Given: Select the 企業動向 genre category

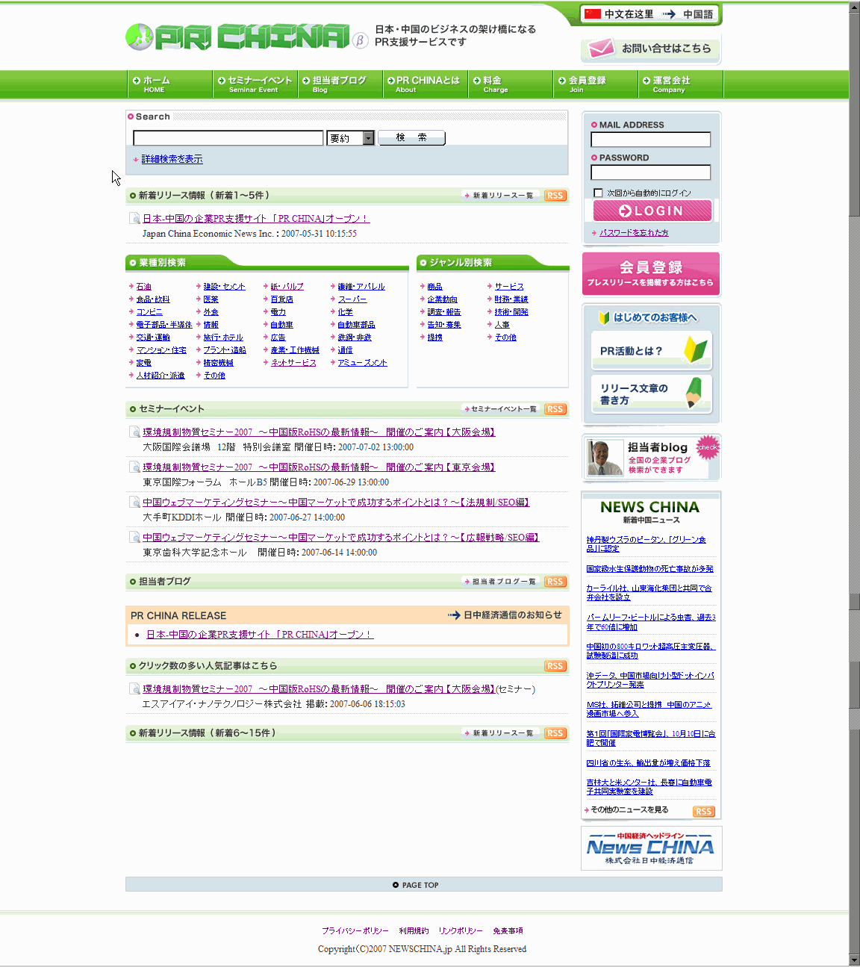Looking at the screenshot, I should coord(442,299).
